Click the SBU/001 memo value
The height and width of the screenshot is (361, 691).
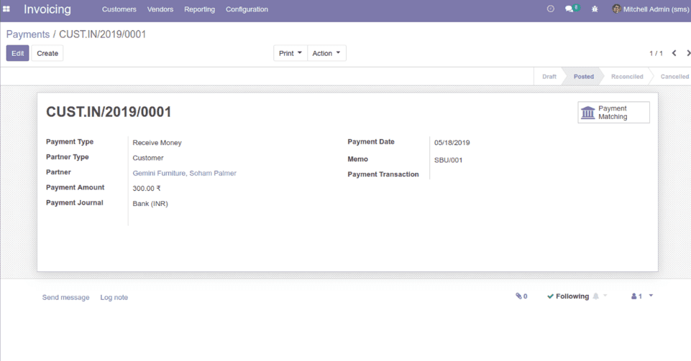(x=448, y=160)
